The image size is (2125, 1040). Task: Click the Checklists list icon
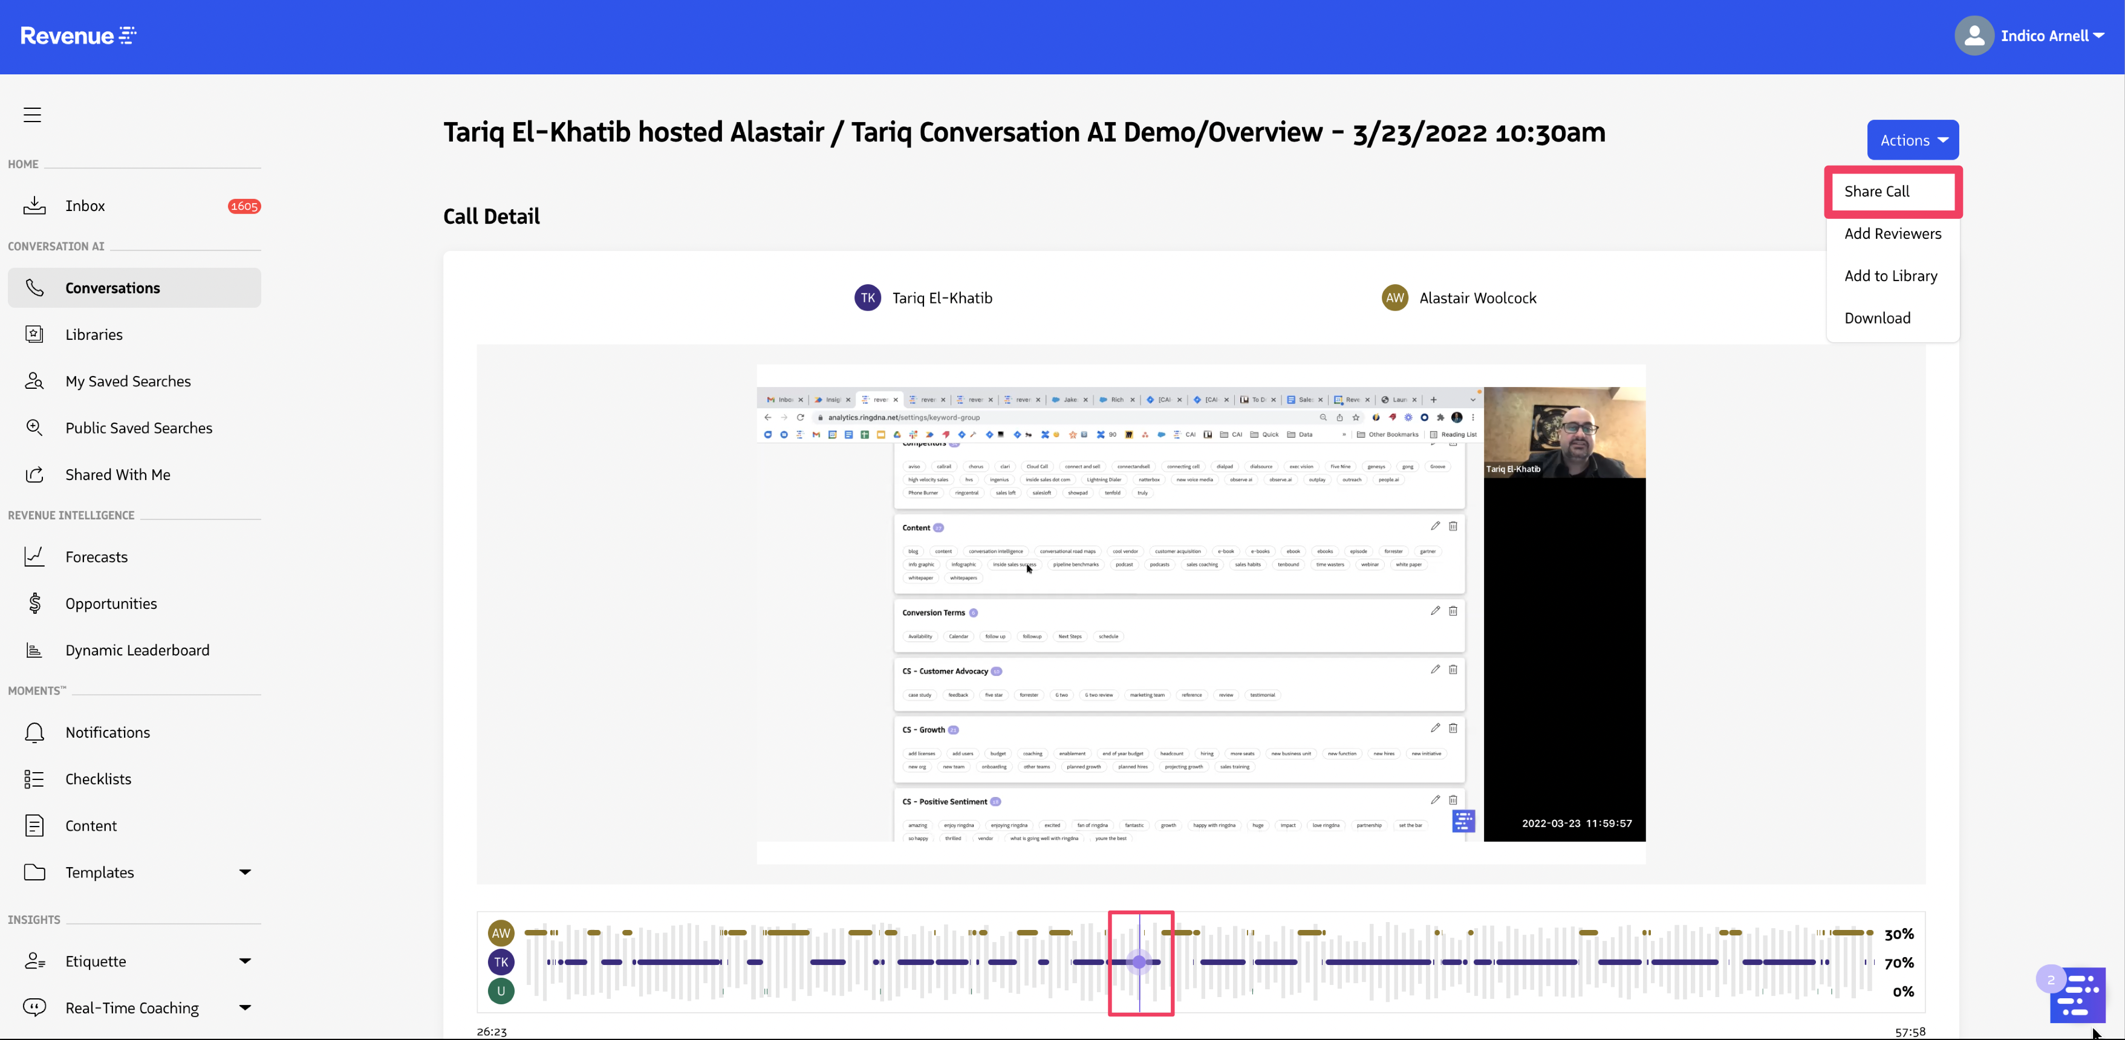(34, 779)
